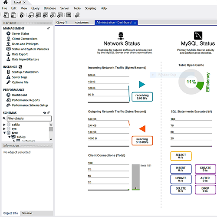The width and height of the screenshot is (217, 217).
Task: Open Data Export
Action: pyautogui.click(x=20, y=54)
